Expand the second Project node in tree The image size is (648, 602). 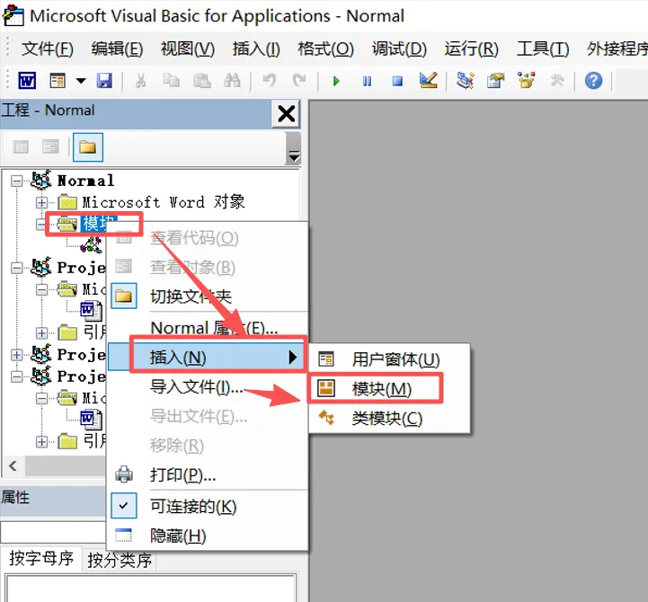(x=16, y=355)
